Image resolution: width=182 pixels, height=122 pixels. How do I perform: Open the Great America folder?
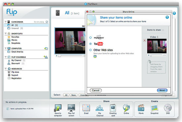click(x=15, y=52)
